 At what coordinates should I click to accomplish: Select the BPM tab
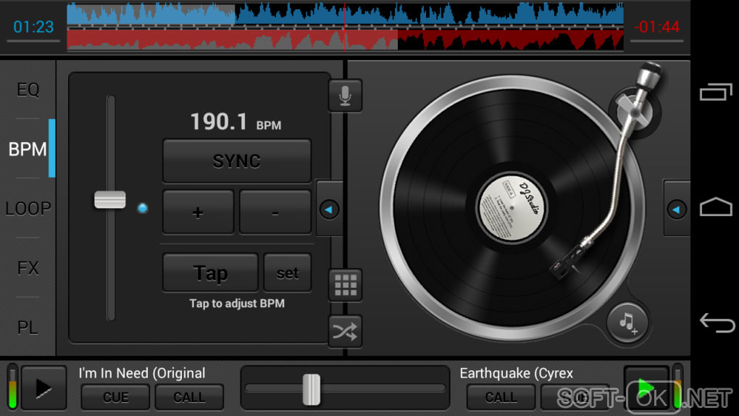(x=28, y=149)
